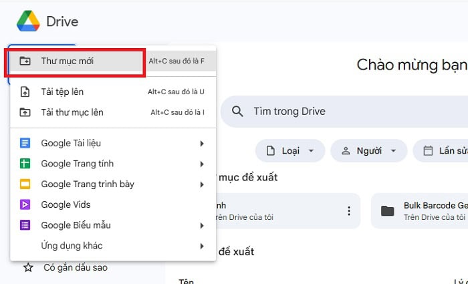Click the purple Google Vids icon
468x284 pixels.
pyautogui.click(x=25, y=205)
